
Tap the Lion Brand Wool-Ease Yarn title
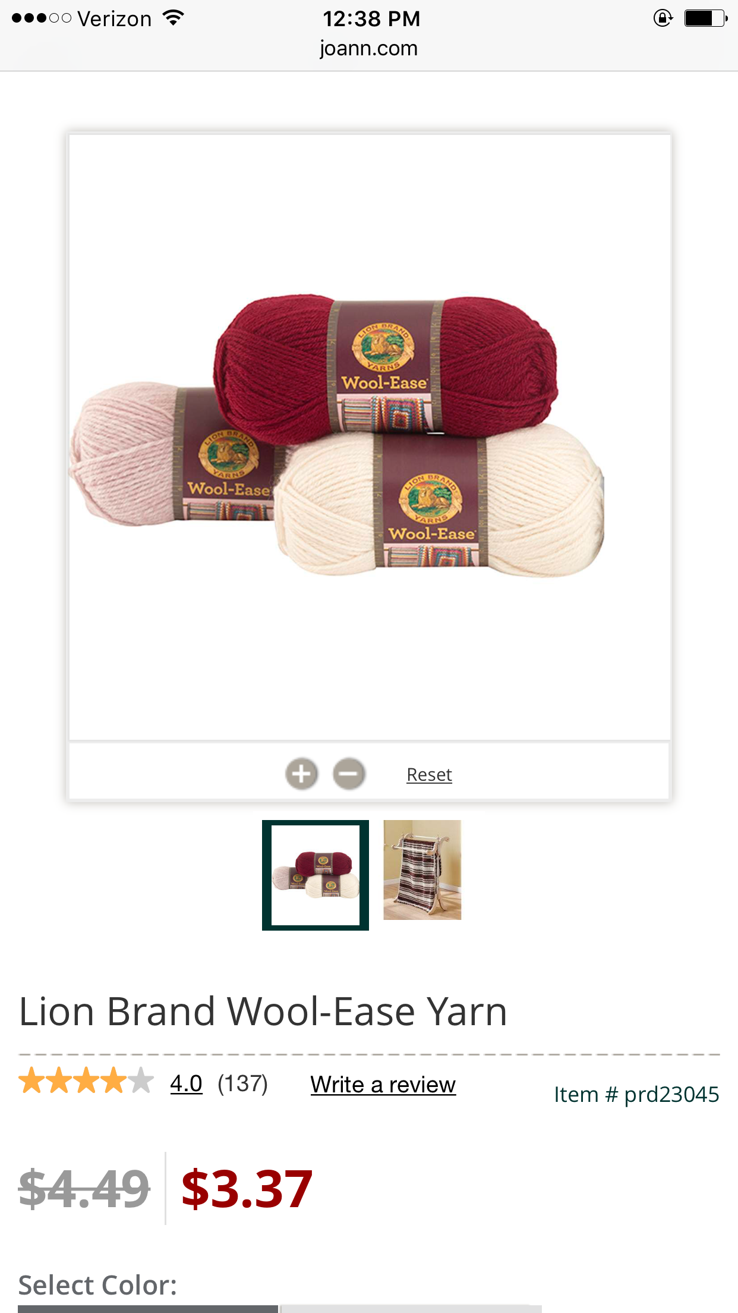[263, 1012]
